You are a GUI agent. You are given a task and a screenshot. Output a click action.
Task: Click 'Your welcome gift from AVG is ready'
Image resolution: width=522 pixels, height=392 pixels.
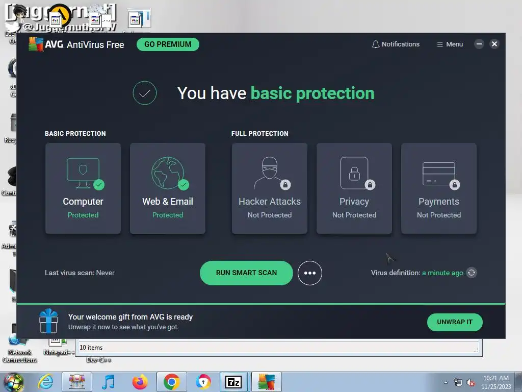click(x=130, y=317)
